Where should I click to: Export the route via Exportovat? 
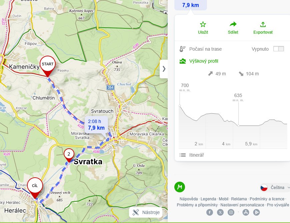click(263, 24)
